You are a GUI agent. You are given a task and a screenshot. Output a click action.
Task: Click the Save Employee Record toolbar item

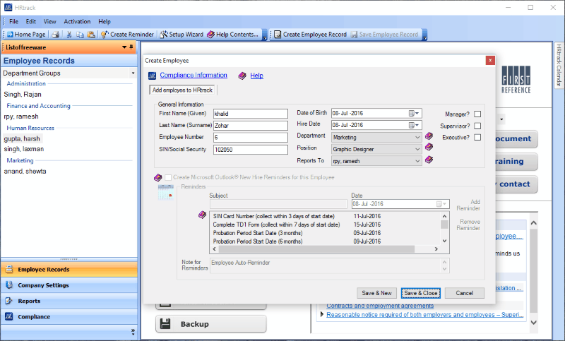tap(384, 35)
